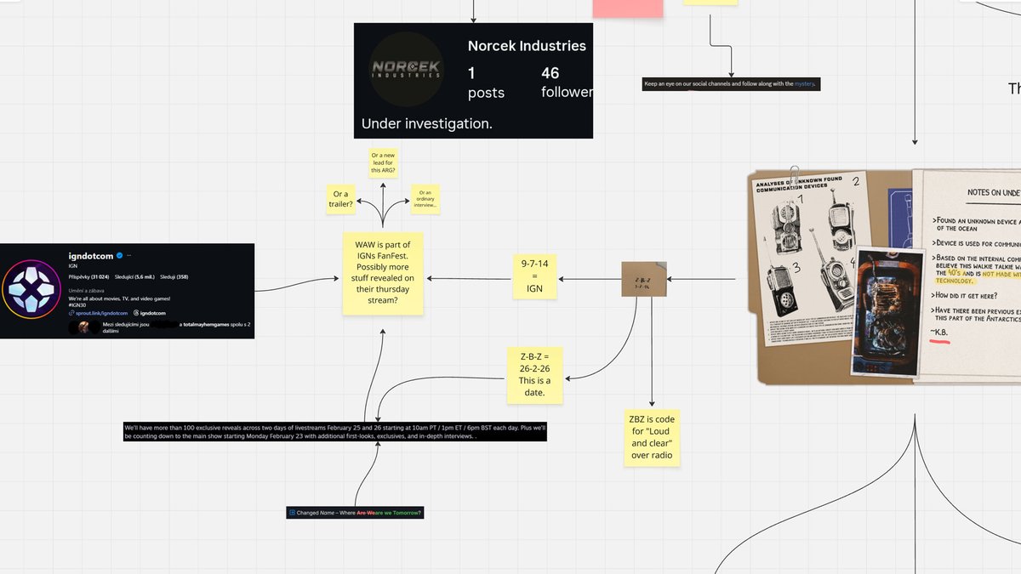Open the sprout.link/igndotcom link
Image resolution: width=1021 pixels, height=574 pixels.
click(x=98, y=314)
